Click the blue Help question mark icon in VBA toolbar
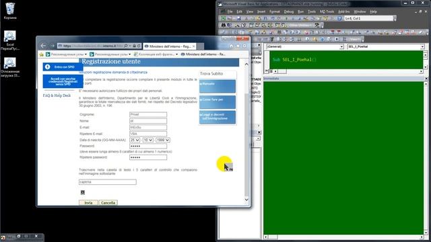Image resolution: width=431 pixels, height=242 pixels. [339, 18]
